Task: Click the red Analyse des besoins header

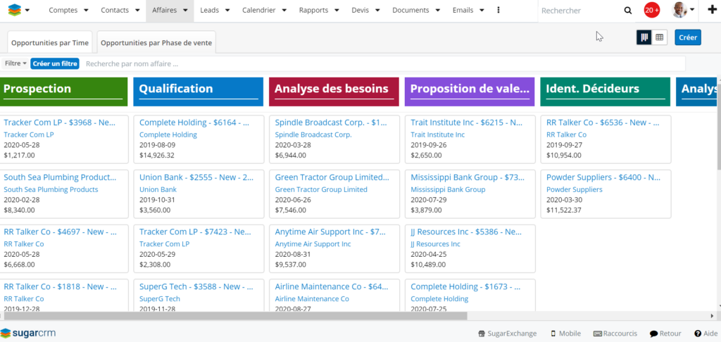Action: tap(334, 91)
